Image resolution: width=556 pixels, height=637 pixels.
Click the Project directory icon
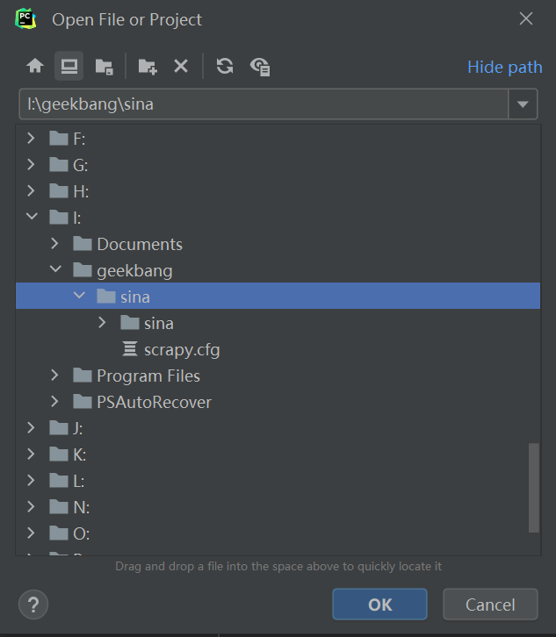click(x=104, y=66)
